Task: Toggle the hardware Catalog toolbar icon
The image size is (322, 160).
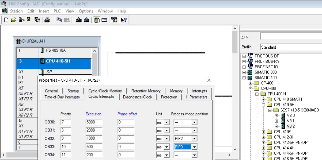Action: [x=97, y=20]
